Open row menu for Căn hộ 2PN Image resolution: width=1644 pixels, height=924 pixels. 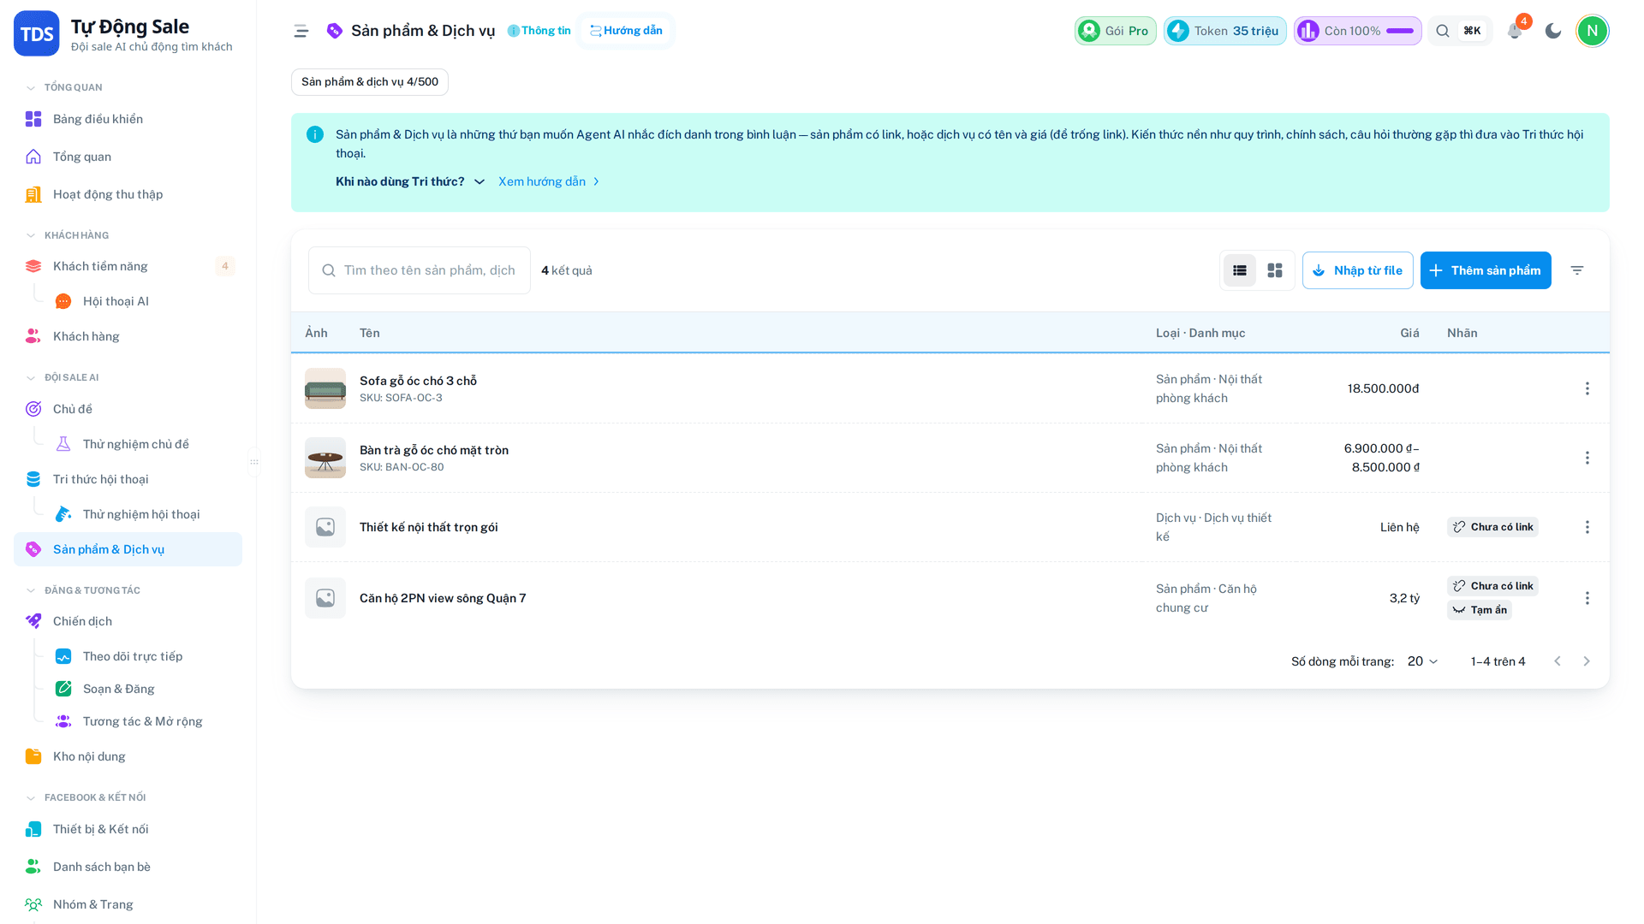1587,598
